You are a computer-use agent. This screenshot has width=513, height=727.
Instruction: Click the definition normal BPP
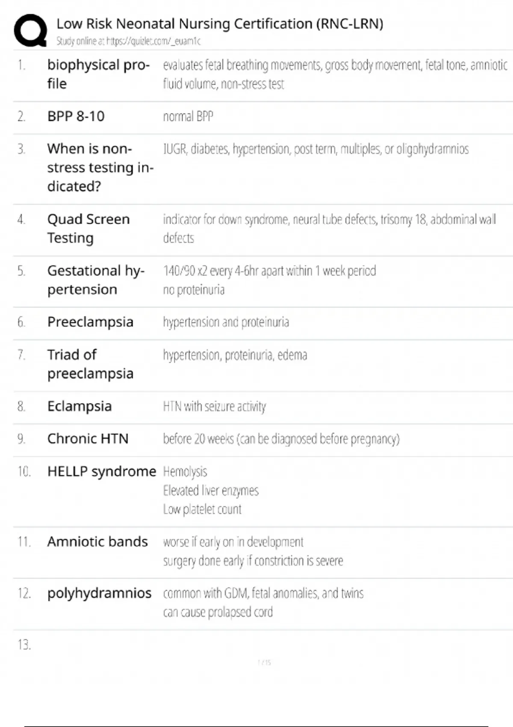(x=188, y=116)
